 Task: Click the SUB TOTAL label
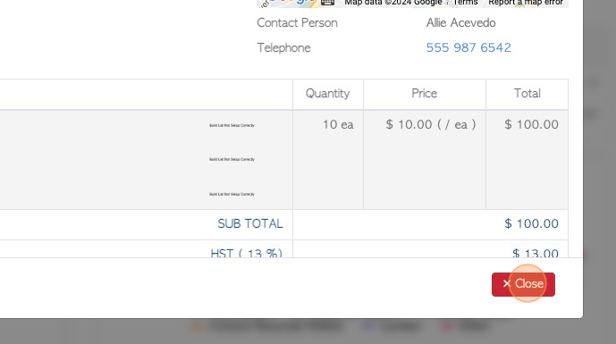tap(249, 224)
